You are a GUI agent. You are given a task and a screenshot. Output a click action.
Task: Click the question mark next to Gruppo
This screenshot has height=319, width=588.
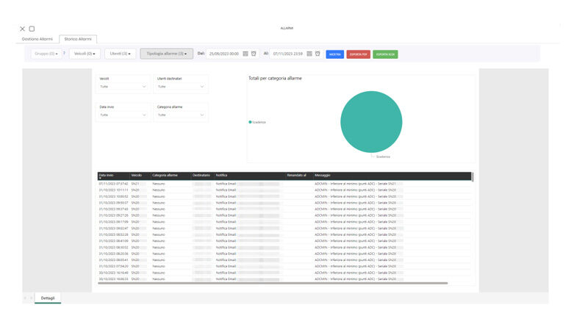pyautogui.click(x=64, y=54)
